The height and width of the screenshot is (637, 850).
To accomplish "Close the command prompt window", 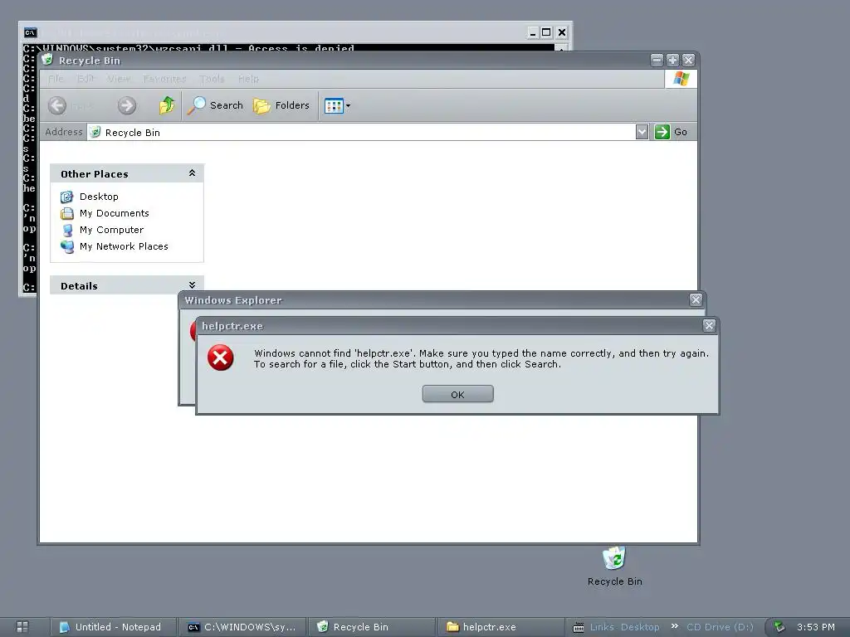I will point(562,32).
